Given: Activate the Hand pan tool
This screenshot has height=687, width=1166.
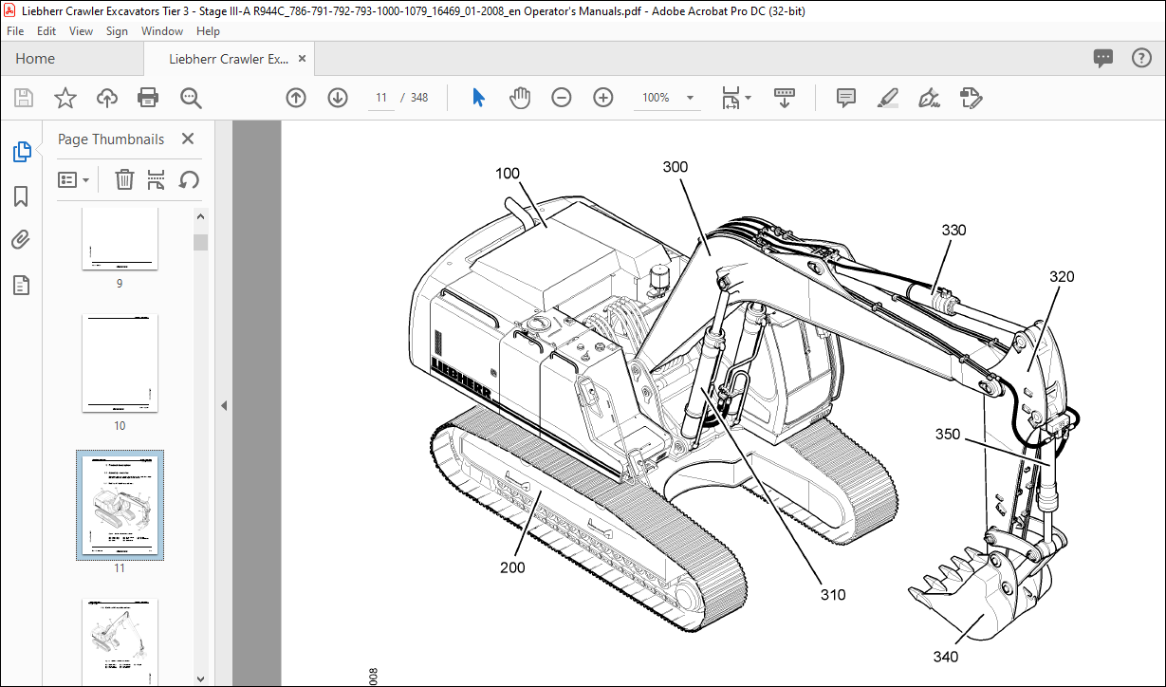Looking at the screenshot, I should (520, 98).
